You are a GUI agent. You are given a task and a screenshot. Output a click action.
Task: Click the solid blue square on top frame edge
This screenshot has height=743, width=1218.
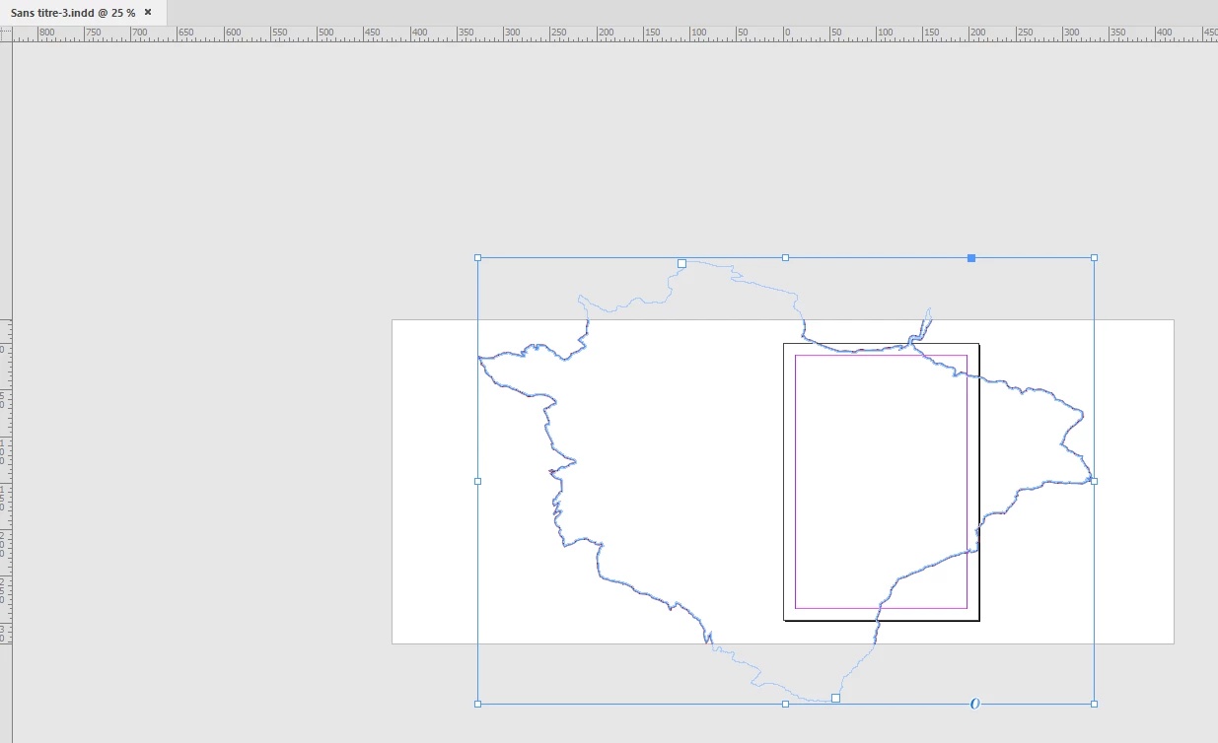pyautogui.click(x=971, y=258)
